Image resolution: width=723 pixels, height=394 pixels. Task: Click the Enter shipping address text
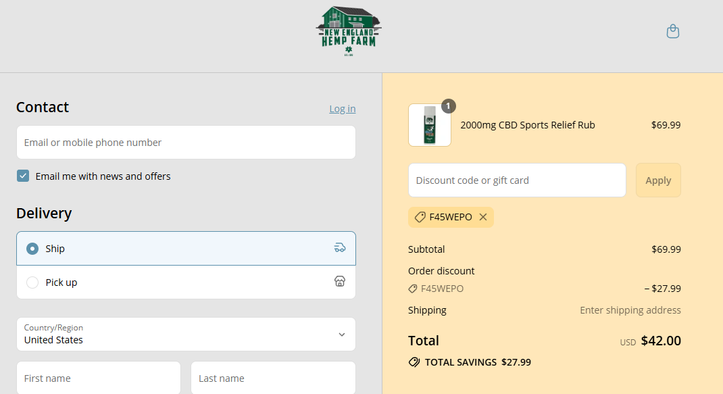coord(630,310)
